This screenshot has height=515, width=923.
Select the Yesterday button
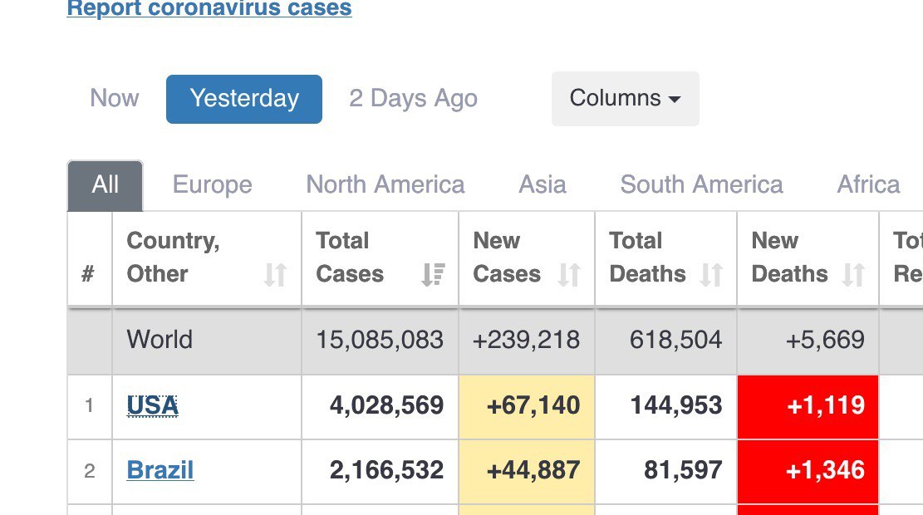tap(244, 99)
